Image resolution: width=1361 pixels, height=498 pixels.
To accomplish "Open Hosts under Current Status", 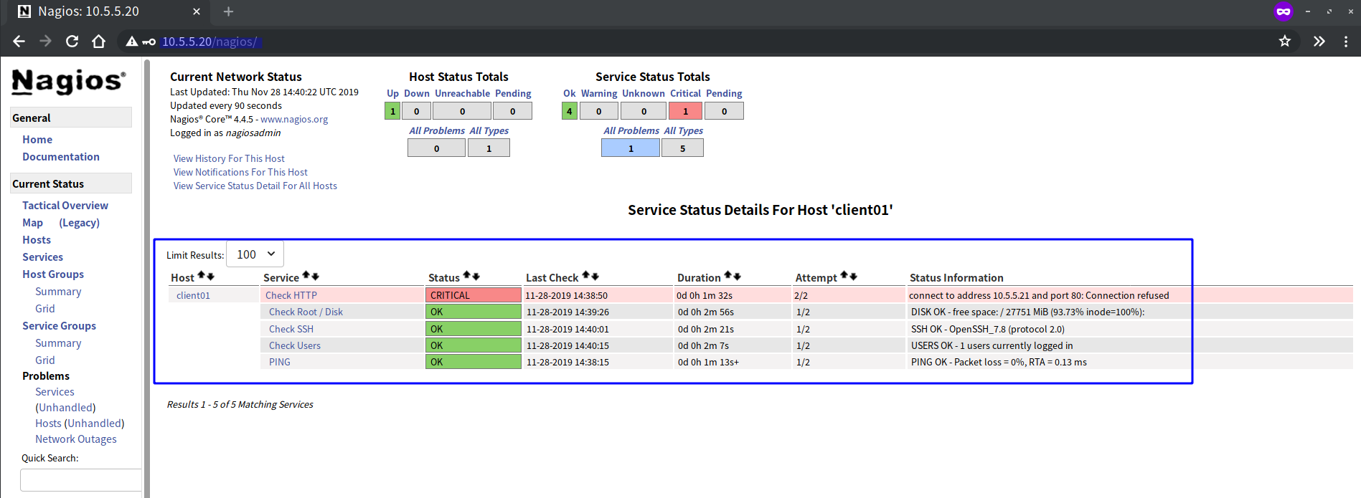I will (x=37, y=240).
